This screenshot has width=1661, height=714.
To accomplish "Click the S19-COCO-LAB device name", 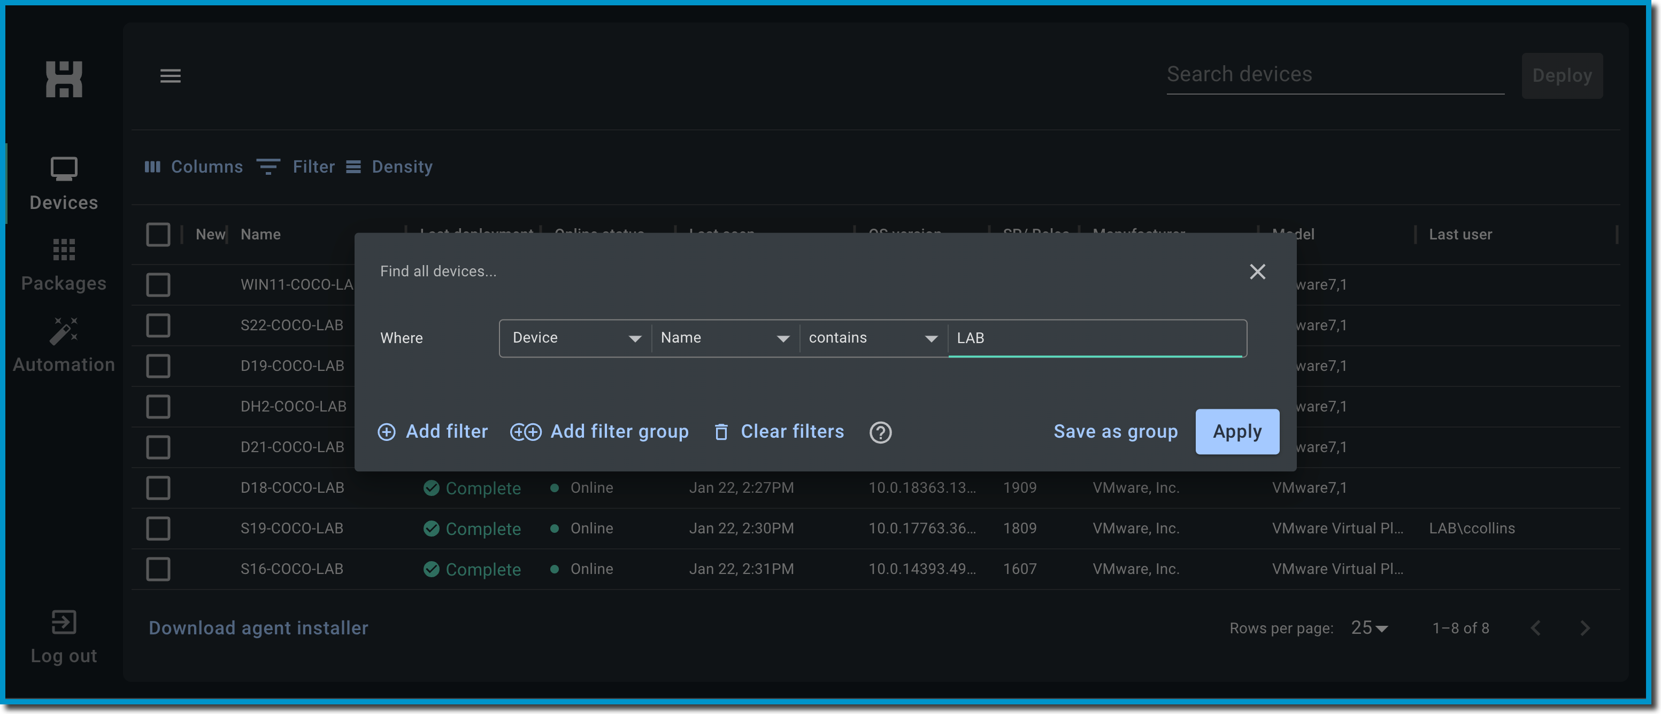I will click(x=291, y=529).
